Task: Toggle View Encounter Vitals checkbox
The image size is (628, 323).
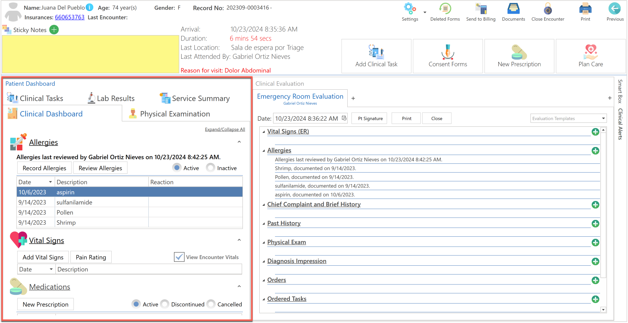Action: (179, 257)
